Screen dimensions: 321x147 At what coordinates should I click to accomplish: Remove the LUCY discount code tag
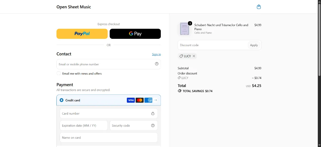(x=194, y=56)
